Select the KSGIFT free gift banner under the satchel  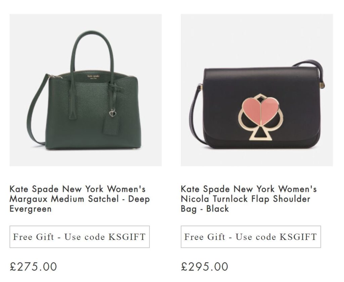pos(80,237)
